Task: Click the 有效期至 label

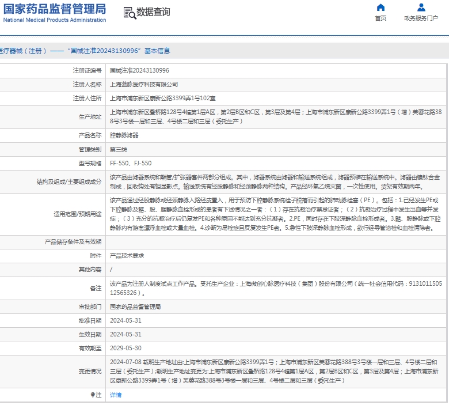Action: pos(90,348)
